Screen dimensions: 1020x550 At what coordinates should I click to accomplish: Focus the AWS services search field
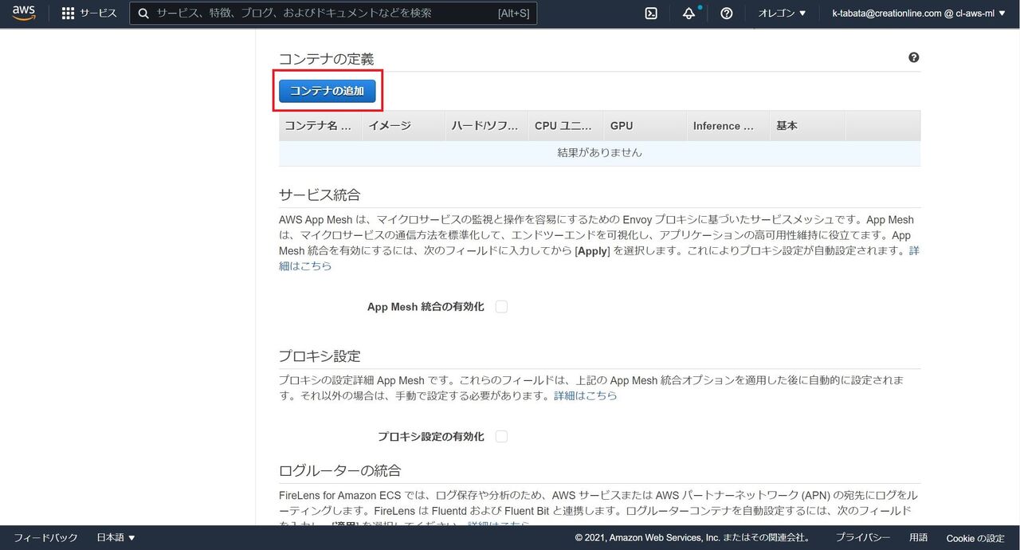click(x=333, y=14)
